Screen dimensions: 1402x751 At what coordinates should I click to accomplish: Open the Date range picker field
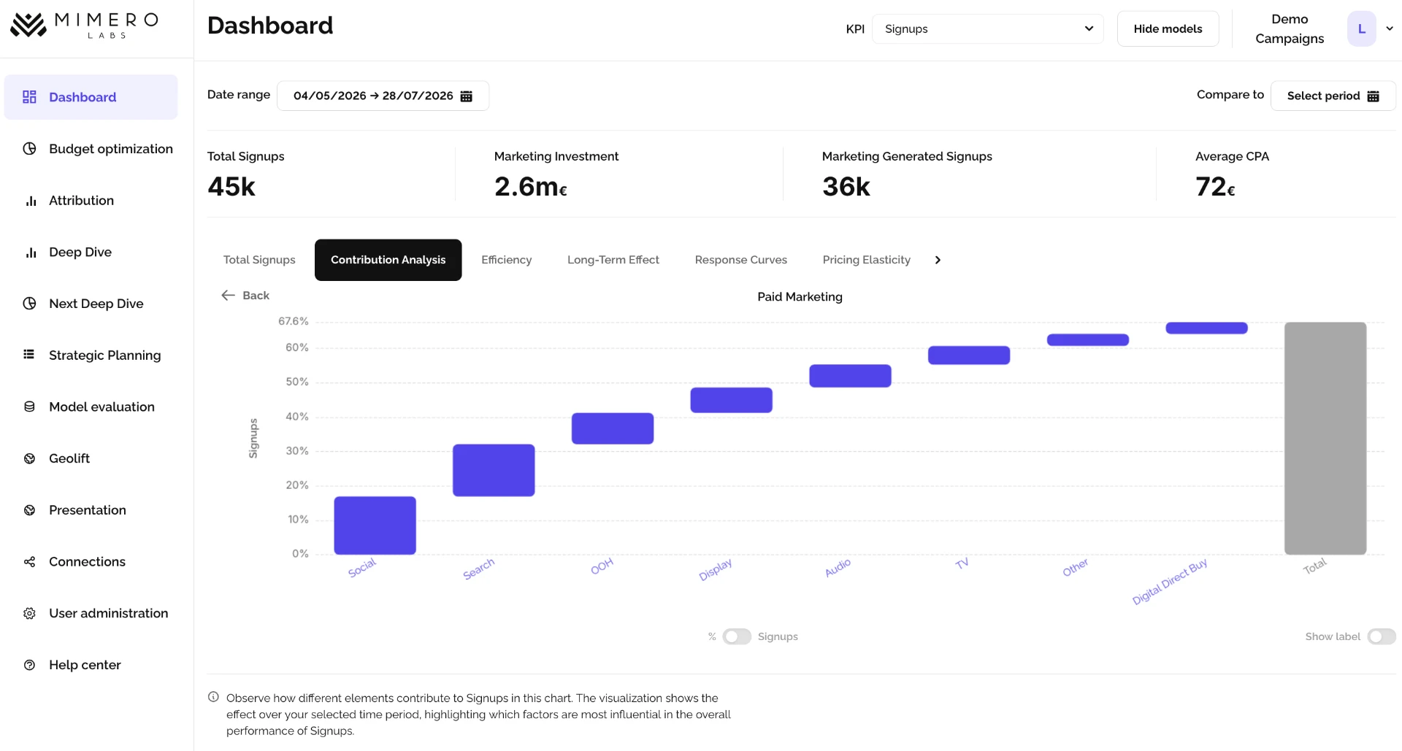(383, 96)
